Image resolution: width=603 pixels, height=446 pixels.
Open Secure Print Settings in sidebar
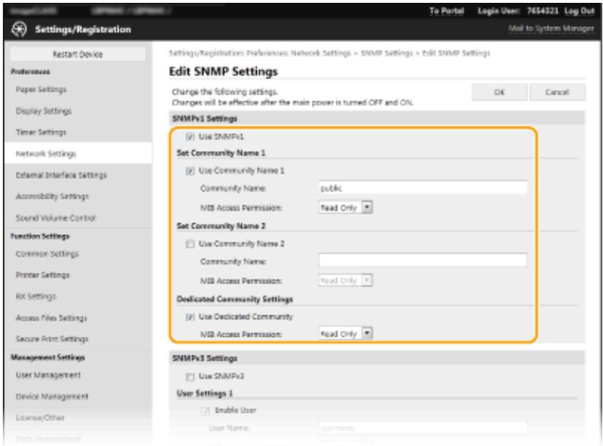(x=52, y=339)
